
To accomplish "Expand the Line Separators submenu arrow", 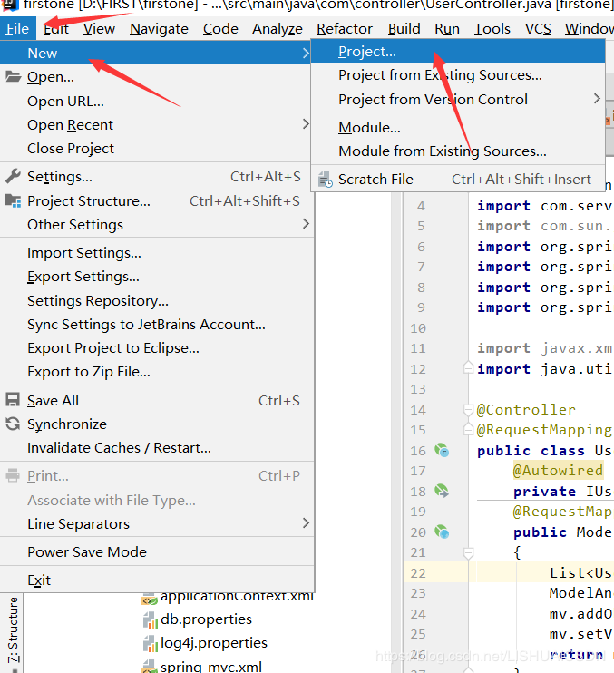I will 306,523.
